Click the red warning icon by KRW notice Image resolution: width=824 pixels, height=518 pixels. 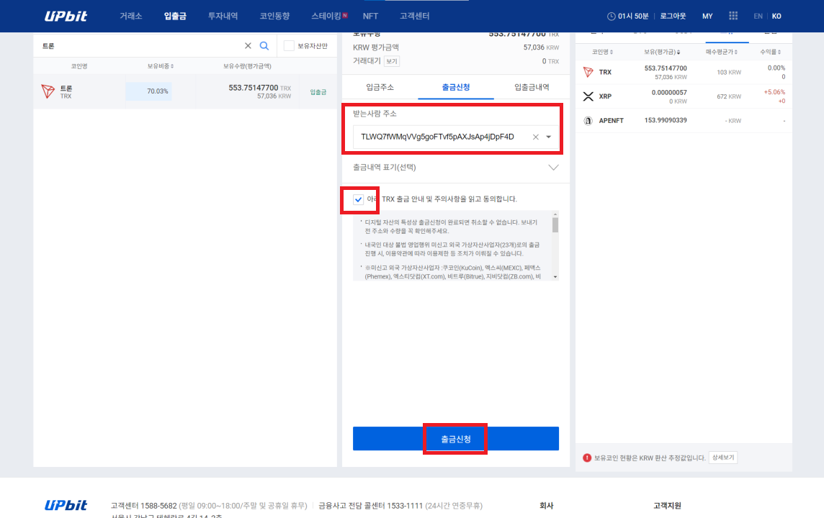[587, 458]
